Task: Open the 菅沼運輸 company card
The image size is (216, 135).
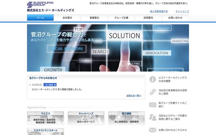Action: pos(127,118)
